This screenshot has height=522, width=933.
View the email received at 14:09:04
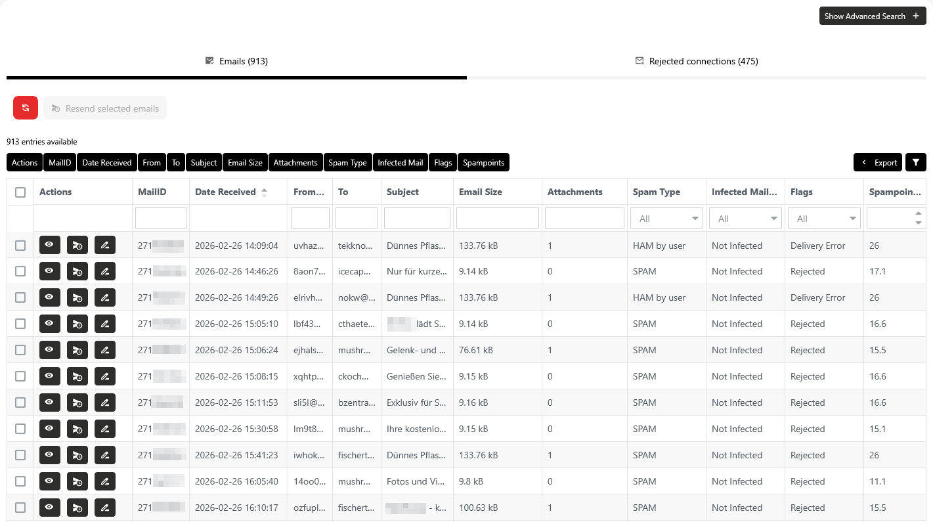(x=49, y=245)
